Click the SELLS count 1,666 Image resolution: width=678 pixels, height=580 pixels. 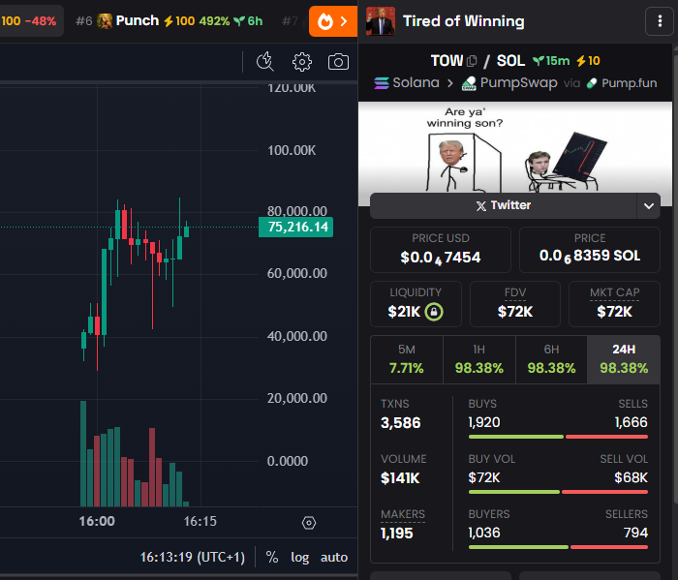pyautogui.click(x=632, y=422)
